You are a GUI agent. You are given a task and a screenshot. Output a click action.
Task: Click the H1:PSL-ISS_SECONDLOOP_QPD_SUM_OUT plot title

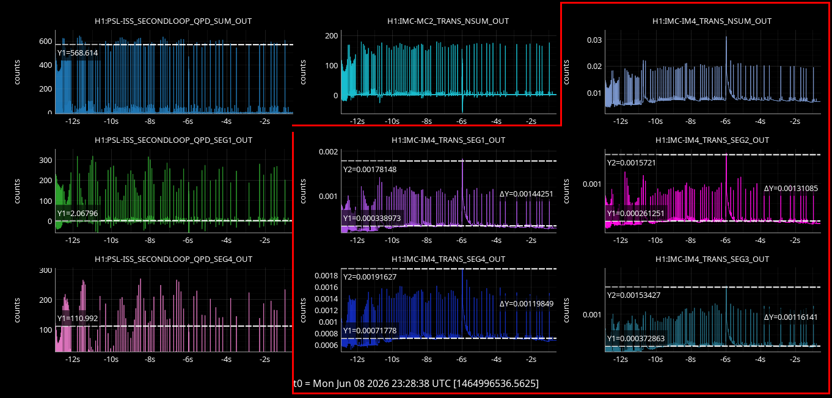(x=173, y=21)
